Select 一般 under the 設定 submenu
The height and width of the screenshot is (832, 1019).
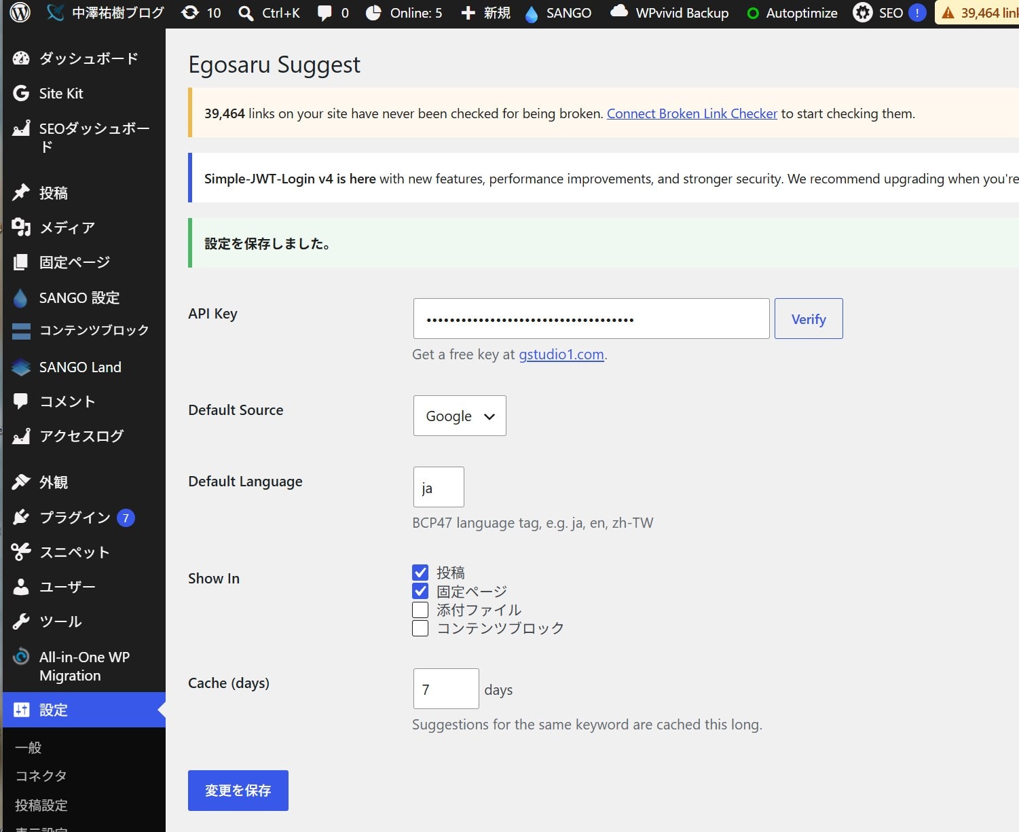[29, 748]
